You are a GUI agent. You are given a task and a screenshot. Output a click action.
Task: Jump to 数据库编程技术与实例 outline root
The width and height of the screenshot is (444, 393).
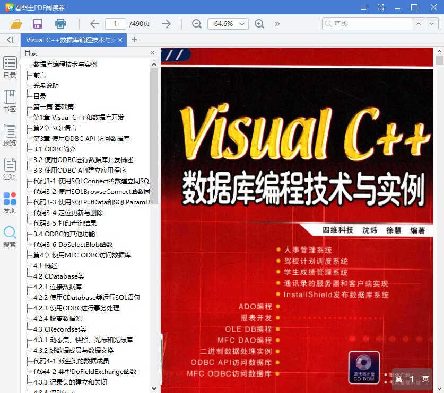tap(65, 65)
